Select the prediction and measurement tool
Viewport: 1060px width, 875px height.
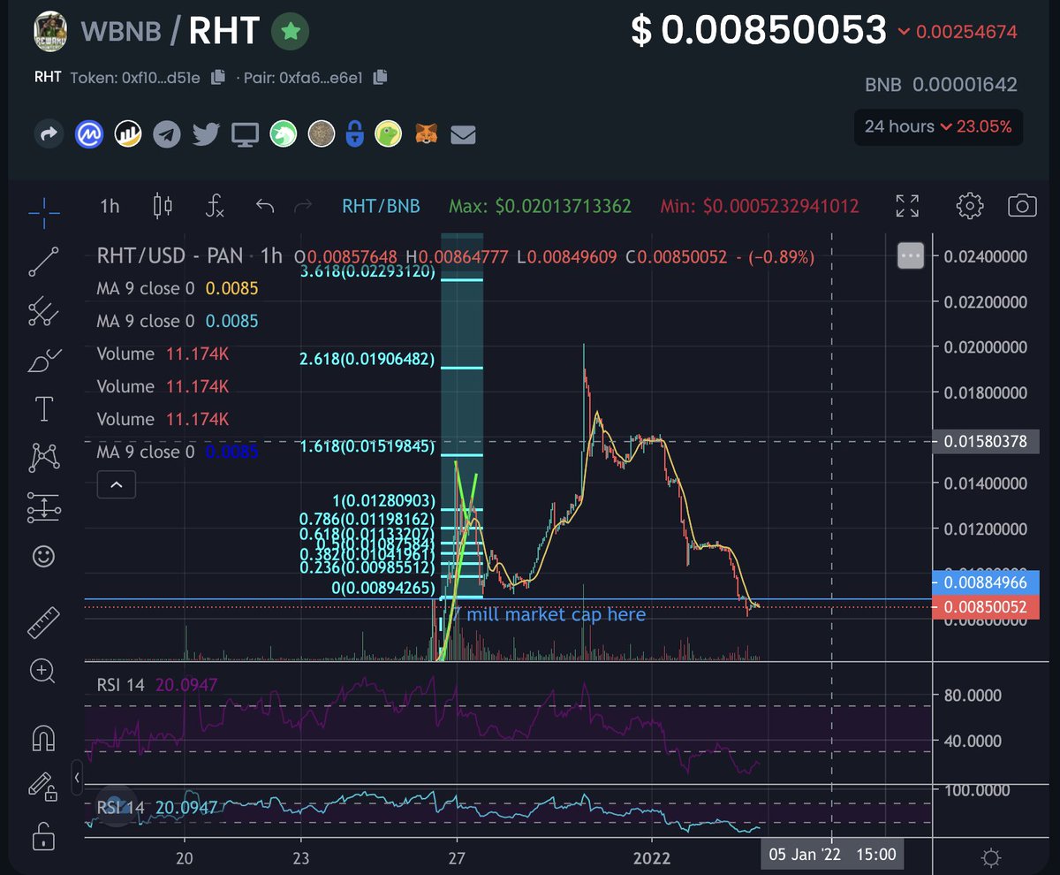coord(43,507)
